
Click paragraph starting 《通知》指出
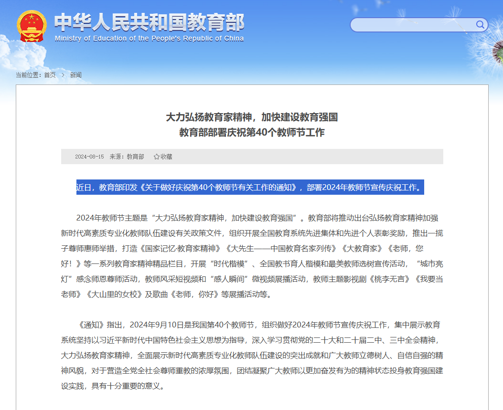coord(252,356)
